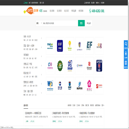129x129 pixels.
Task: Expand the last left category row chevron
Action: tap(42, 93)
